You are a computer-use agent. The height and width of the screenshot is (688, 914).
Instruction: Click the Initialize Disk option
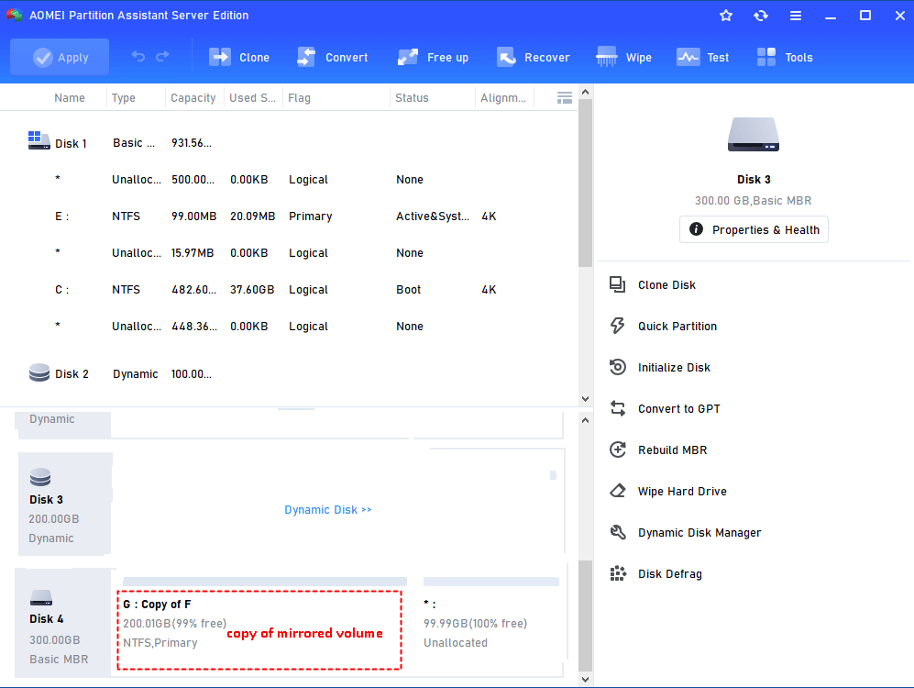coord(660,368)
